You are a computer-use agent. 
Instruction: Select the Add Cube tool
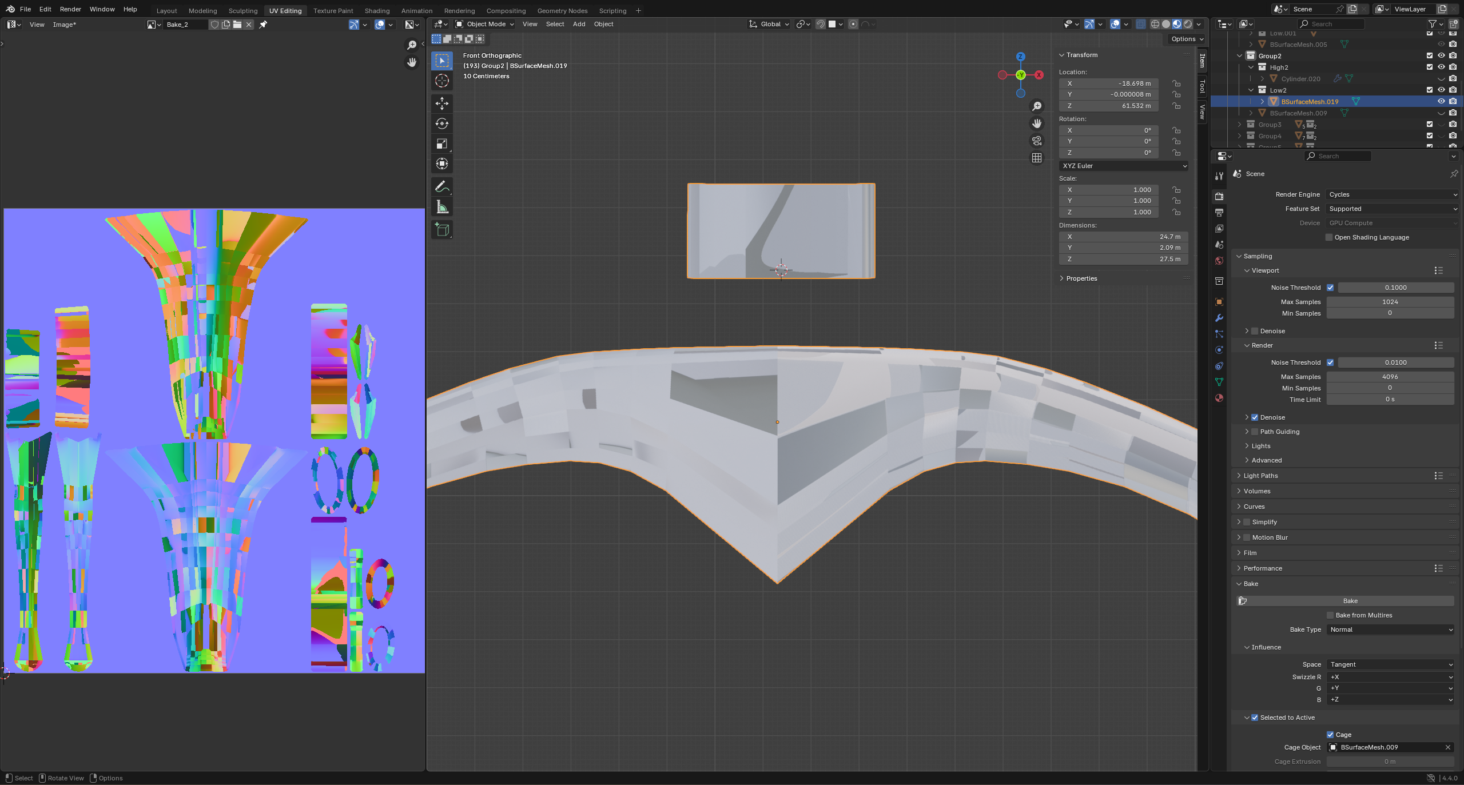442,230
